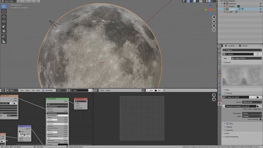The width and height of the screenshot is (263, 148).
Task: Open the image Source dropdown
Action: [x=252, y=102]
